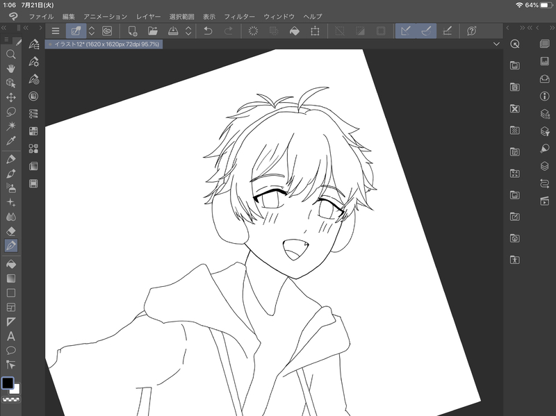Toggle the highlighted edit mode icon in command bar
This screenshot has width=556, height=416.
point(76,31)
